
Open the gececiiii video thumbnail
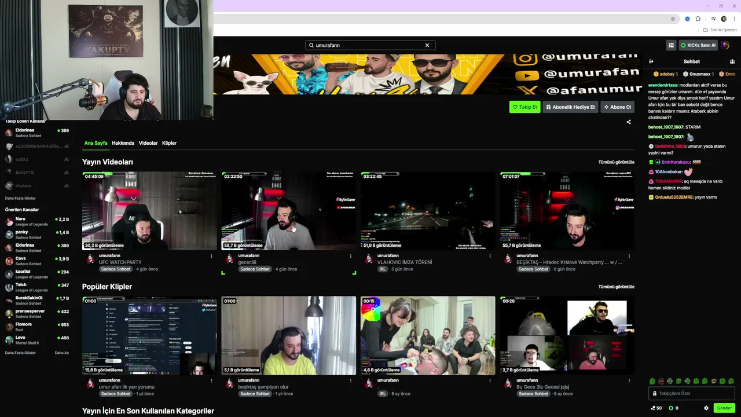pyautogui.click(x=289, y=211)
